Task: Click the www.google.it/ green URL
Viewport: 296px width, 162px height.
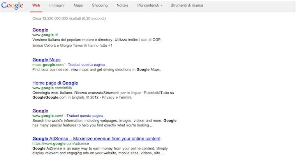Action: (45, 35)
